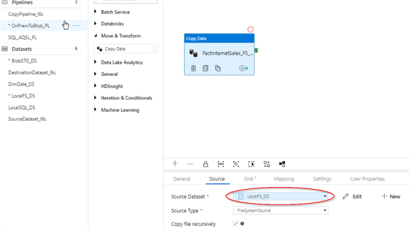Click the Datasets table icon
The width and height of the screenshot is (409, 229).
click(5, 49)
